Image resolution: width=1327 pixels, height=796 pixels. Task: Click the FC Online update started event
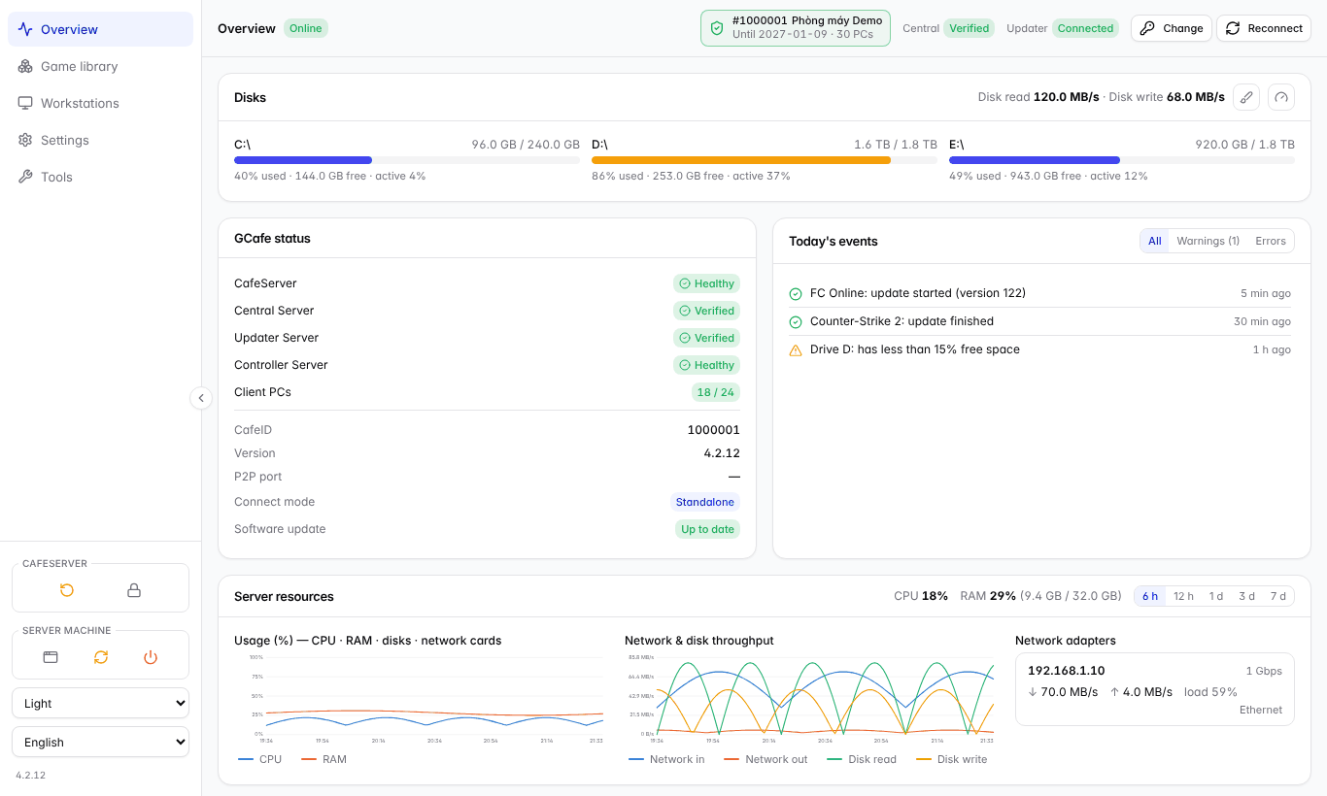tap(1039, 293)
